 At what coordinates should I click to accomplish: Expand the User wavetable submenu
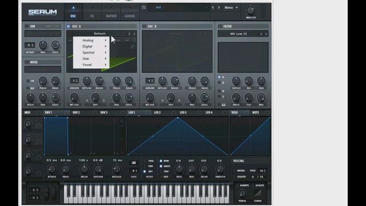91,58
